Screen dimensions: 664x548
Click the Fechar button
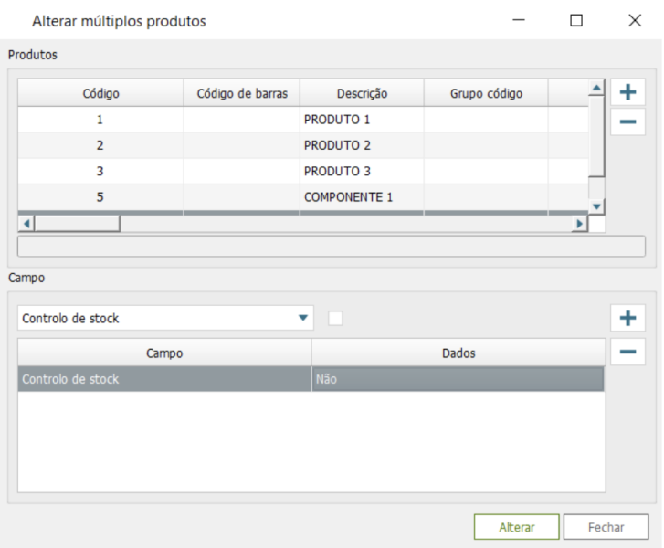click(x=606, y=527)
